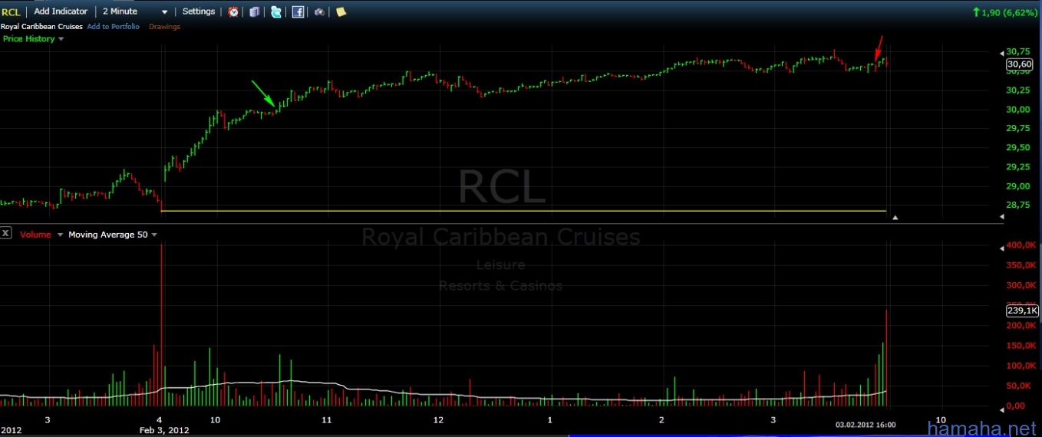Screen dimensions: 1042x437
Task: Click the 150,0K volume axis label
Action: click(x=1022, y=346)
